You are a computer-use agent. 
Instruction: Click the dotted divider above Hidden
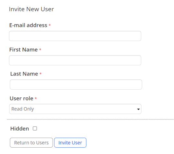[91, 119]
